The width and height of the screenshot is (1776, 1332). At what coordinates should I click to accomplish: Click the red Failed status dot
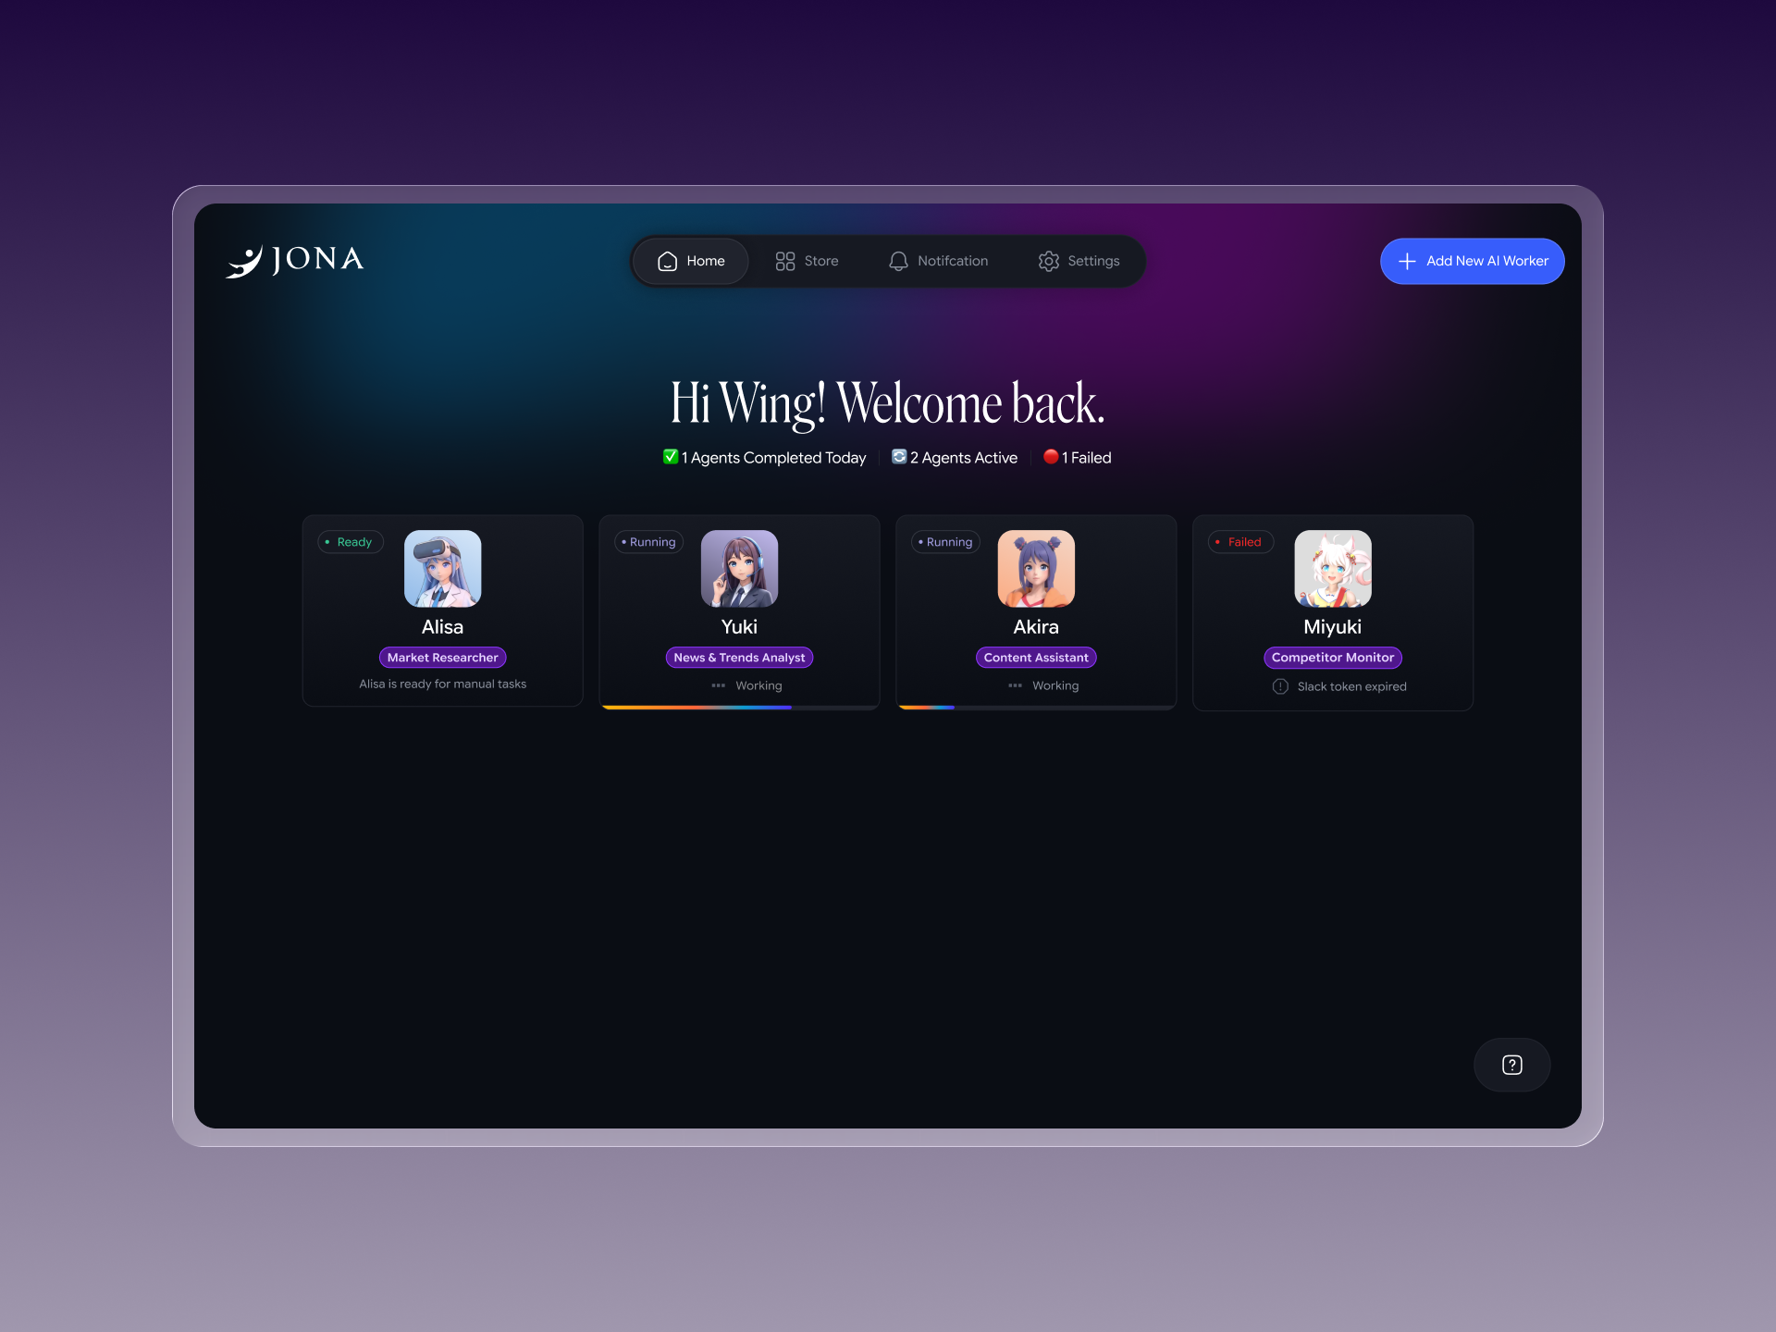point(1051,457)
